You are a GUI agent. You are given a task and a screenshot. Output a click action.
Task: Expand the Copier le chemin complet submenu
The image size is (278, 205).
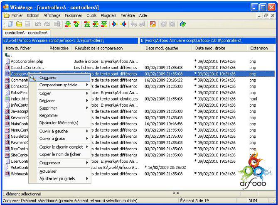click(x=59, y=147)
